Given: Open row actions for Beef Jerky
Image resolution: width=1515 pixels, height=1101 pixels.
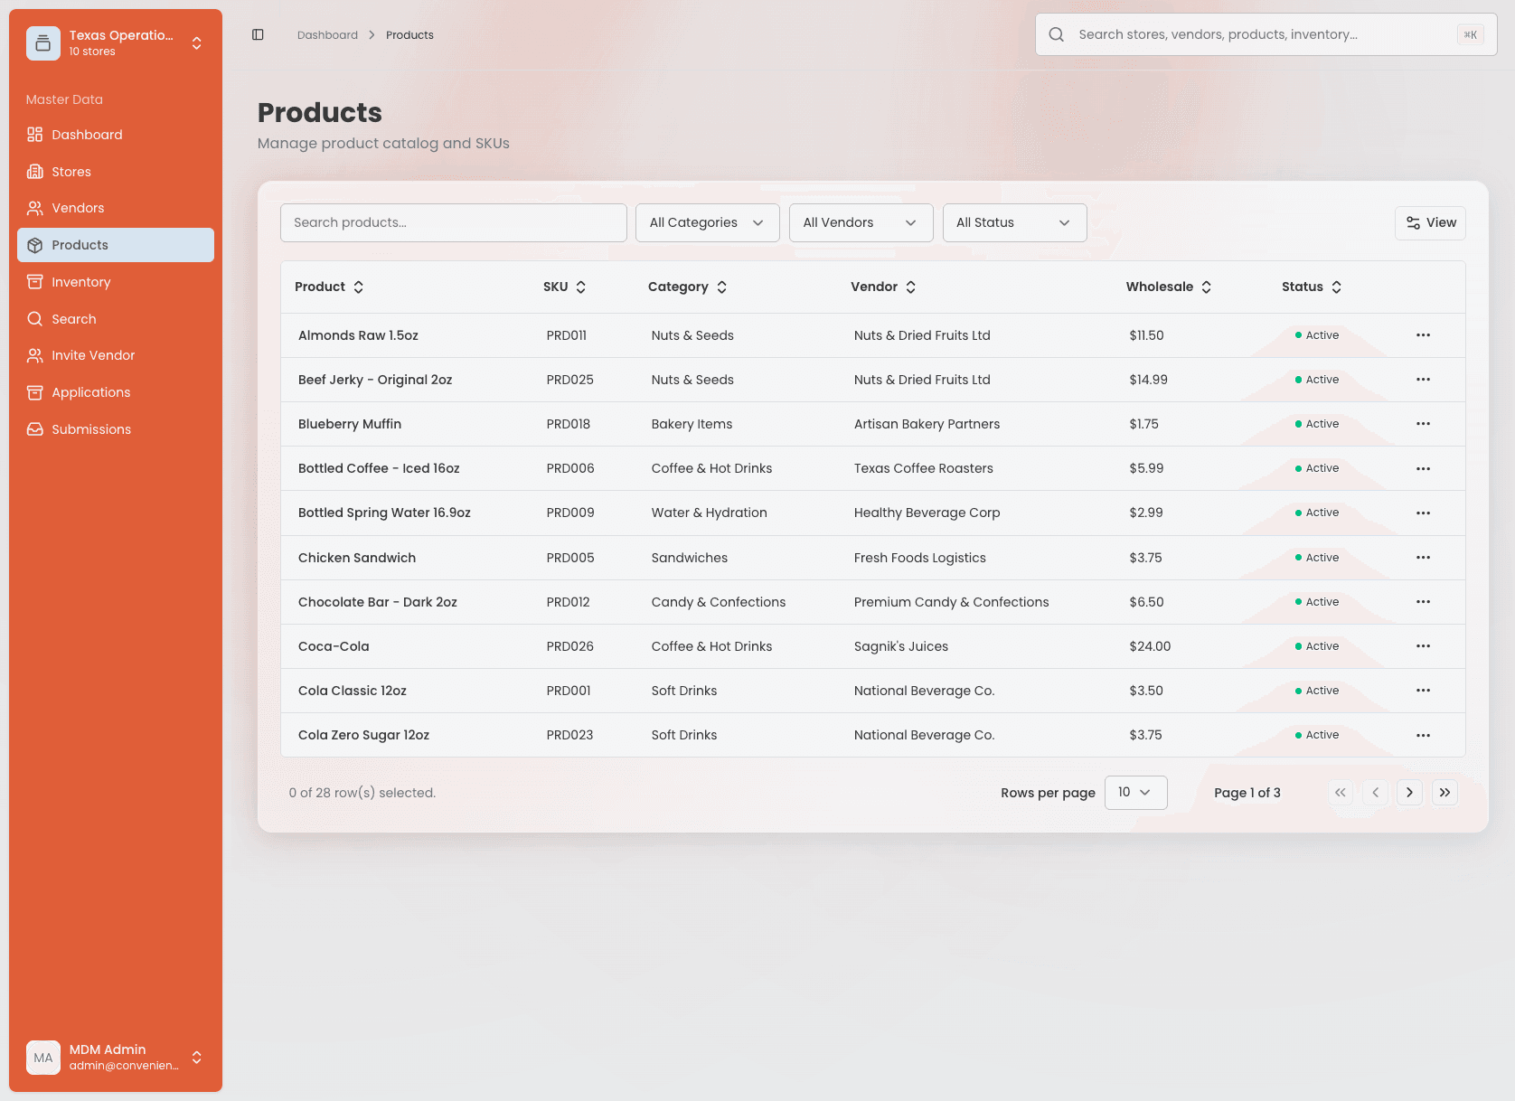Looking at the screenshot, I should pyautogui.click(x=1423, y=380).
